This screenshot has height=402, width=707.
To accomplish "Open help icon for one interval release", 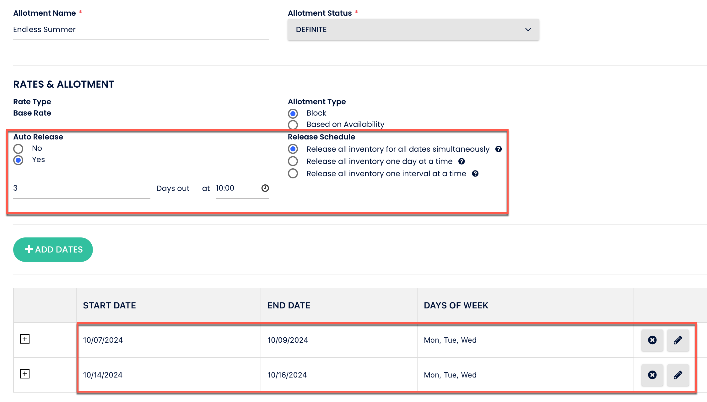I will click(x=475, y=174).
